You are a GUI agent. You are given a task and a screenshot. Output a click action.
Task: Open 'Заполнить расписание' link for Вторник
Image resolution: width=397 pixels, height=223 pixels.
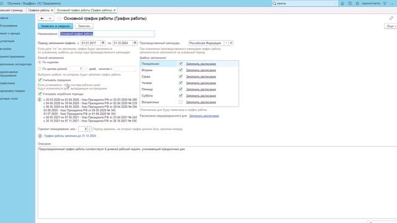[201, 70]
